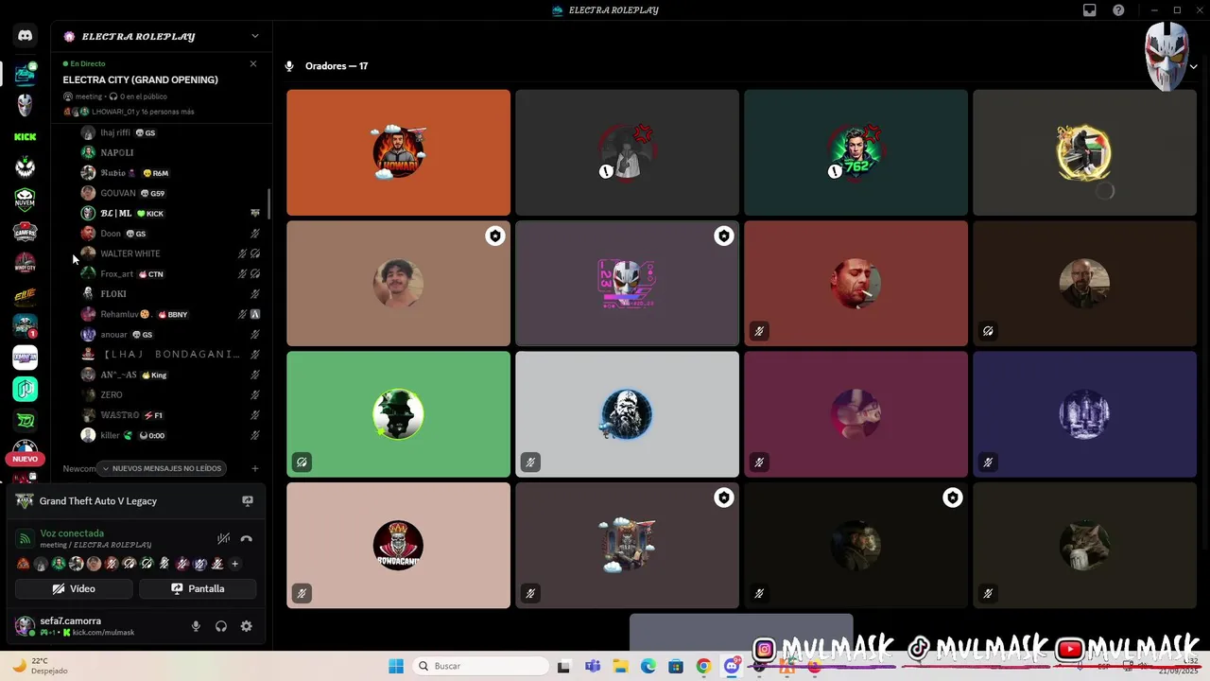This screenshot has height=681, width=1210.
Task: Toggle noise suppression icon next to Voz conectada
Action: click(x=223, y=539)
